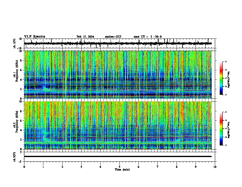
Task: Click time axis tick label "2"
Action: pyautogui.click(x=62, y=167)
